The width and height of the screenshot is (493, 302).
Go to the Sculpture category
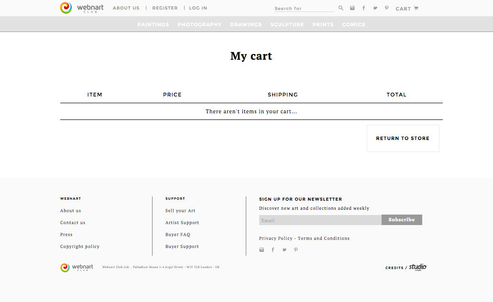coord(287,24)
